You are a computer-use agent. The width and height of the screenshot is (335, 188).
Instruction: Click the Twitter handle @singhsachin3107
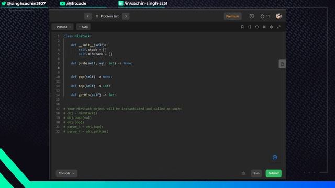point(24,4)
